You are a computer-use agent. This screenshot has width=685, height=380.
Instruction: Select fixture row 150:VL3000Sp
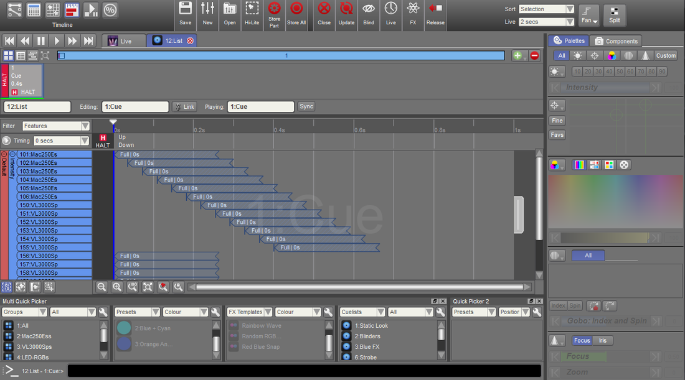pos(54,205)
